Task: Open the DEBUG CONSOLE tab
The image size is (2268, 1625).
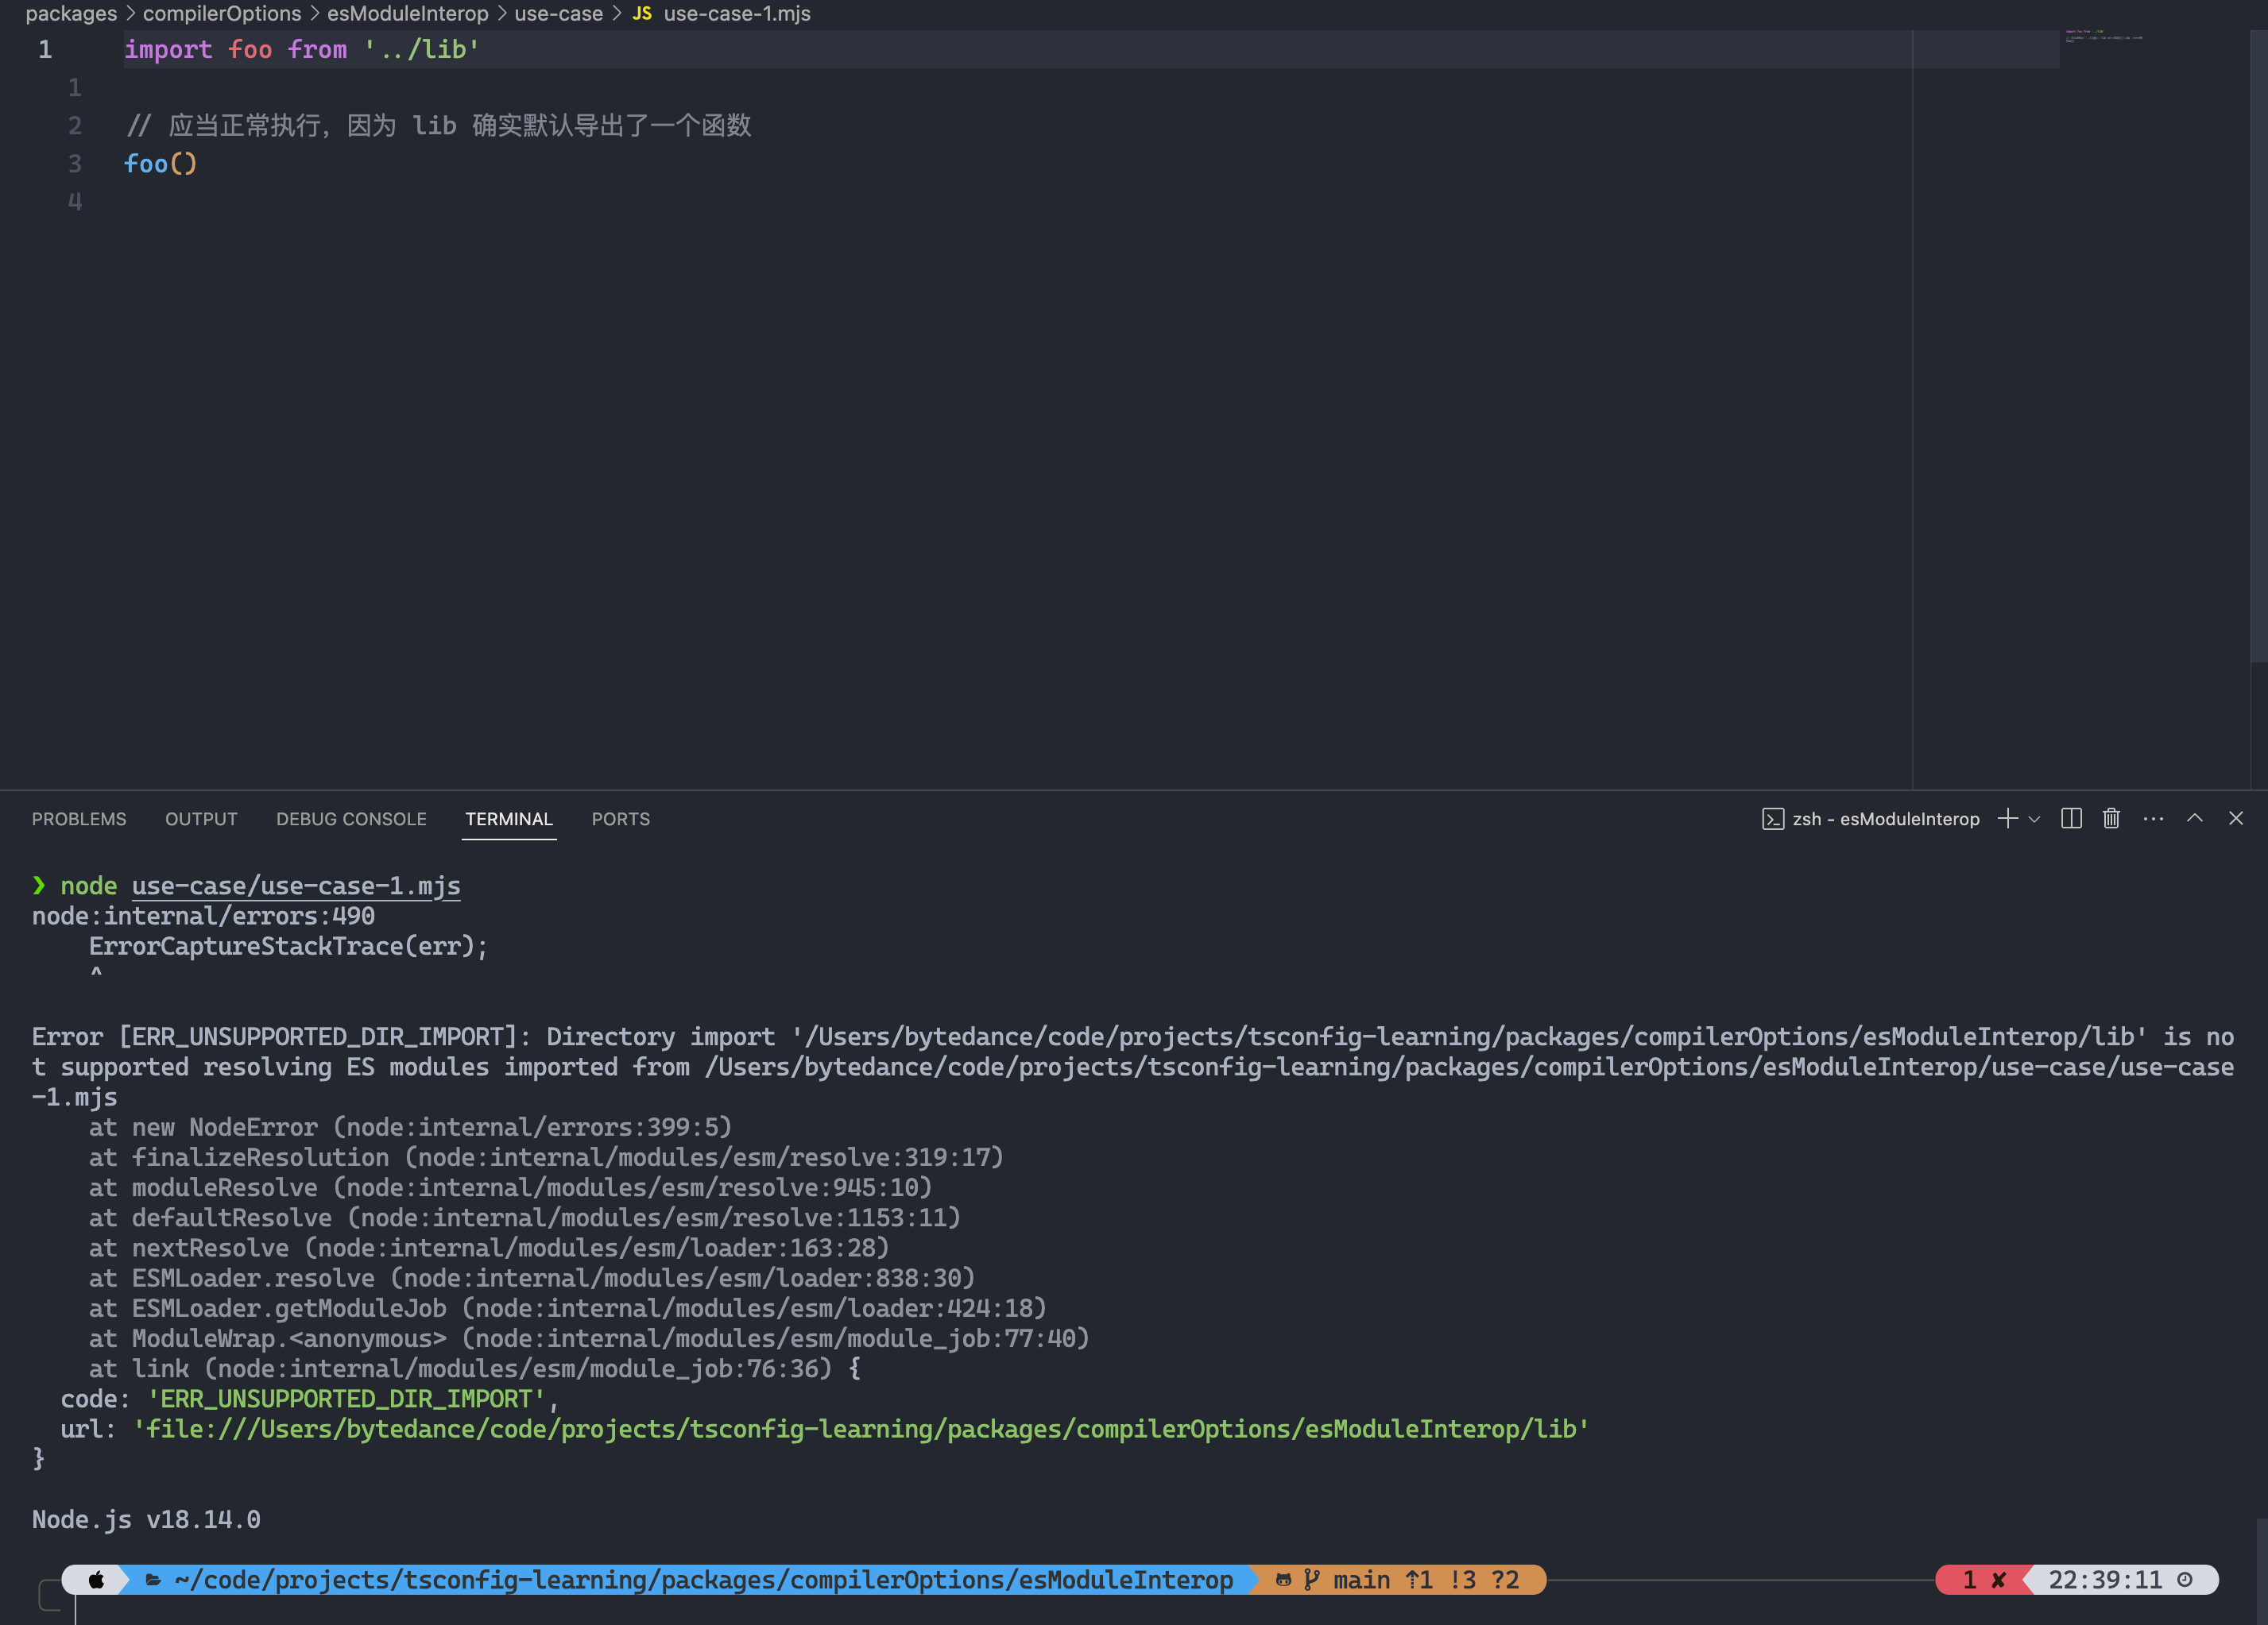Action: [x=351, y=819]
